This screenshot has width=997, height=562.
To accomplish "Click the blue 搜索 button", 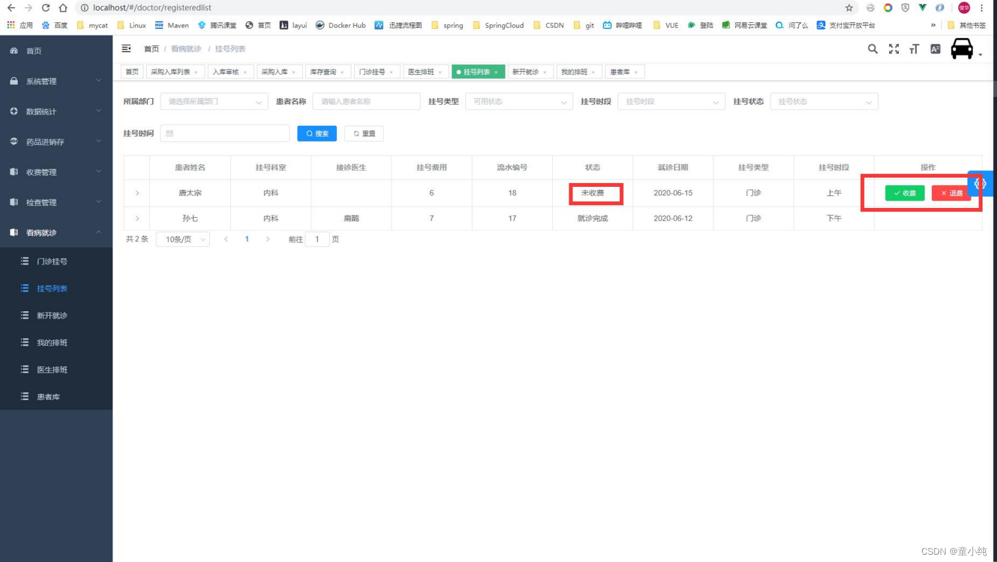I will point(317,134).
